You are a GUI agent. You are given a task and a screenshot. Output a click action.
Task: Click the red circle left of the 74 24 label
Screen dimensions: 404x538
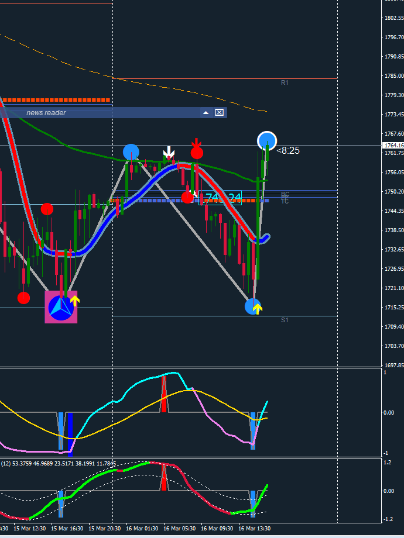pos(187,197)
